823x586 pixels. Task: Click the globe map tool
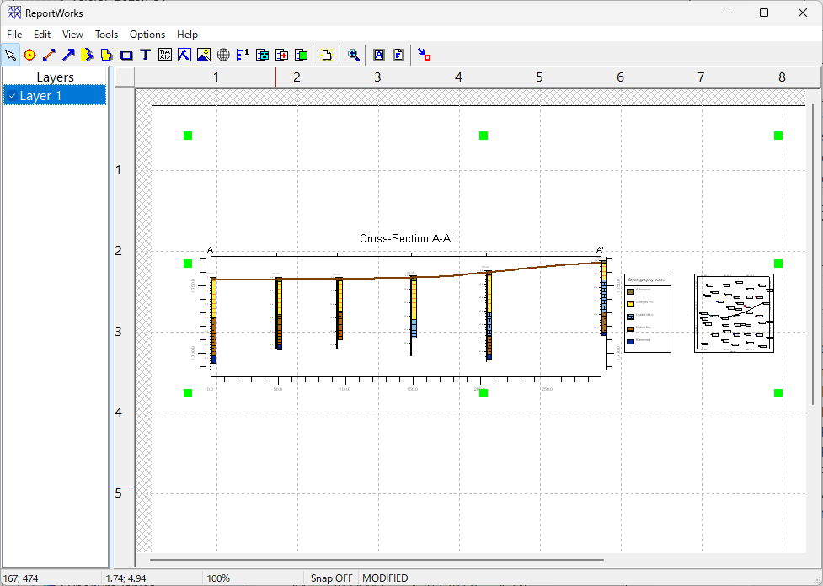pos(223,55)
